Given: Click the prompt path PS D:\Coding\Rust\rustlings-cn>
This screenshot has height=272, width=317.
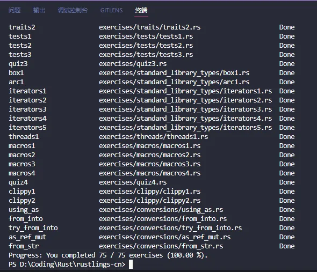Looking at the screenshot, I should 67,264.
